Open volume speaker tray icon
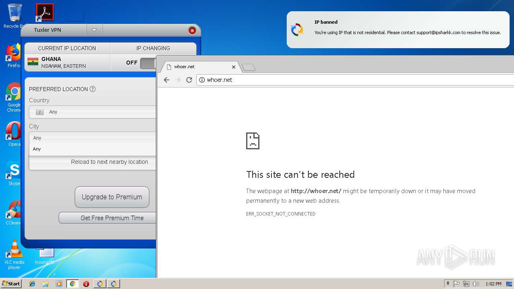The height and width of the screenshot is (289, 514). 476,284
